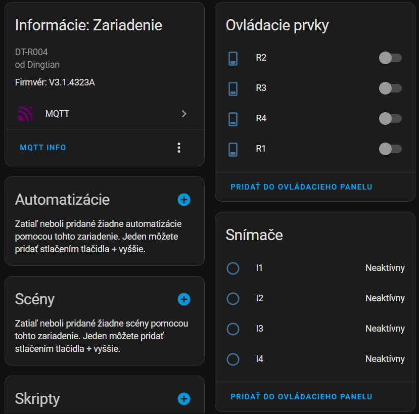Image resolution: width=419 pixels, height=414 pixels.
Task: Open the MQTT INFO link
Action: (43, 148)
